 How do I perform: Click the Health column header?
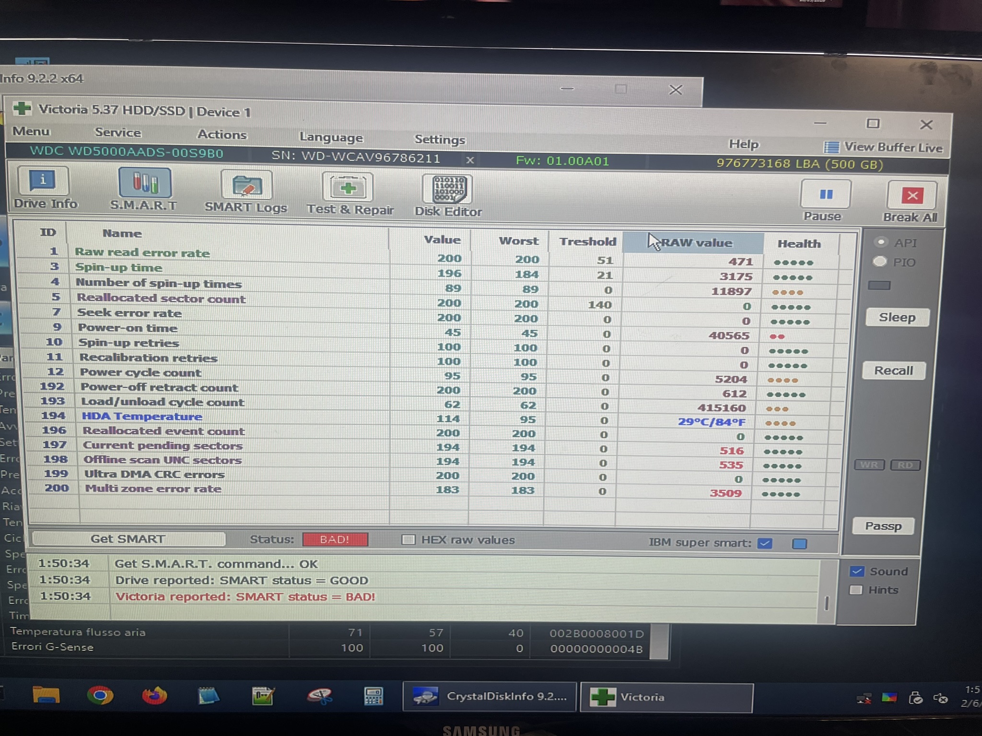(x=799, y=243)
